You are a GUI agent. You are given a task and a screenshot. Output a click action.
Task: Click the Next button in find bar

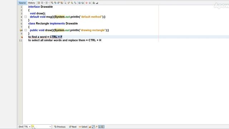[x=73, y=126]
